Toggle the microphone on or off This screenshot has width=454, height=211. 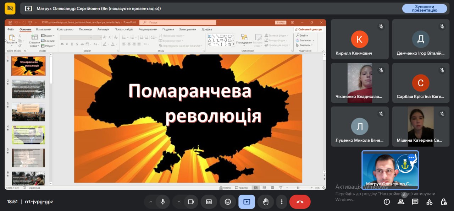coord(163,202)
